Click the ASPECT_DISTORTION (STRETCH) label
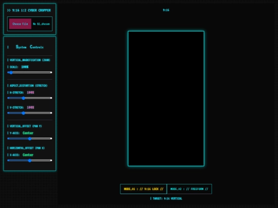 (x=28, y=86)
